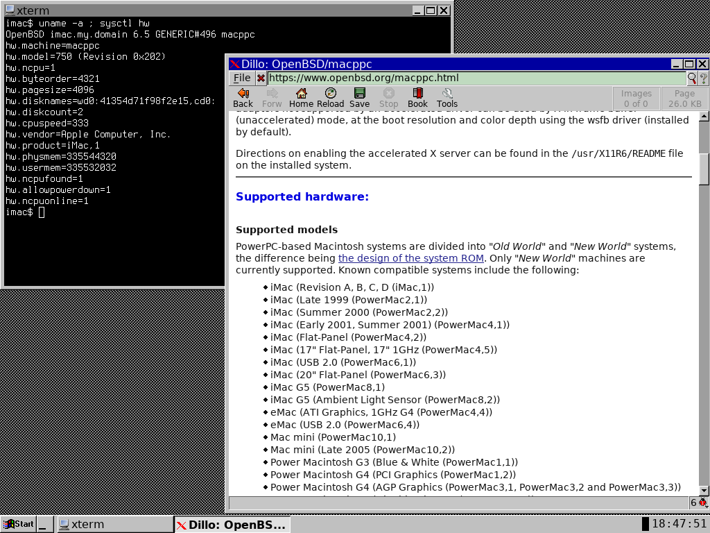Minimize the Dillo window
710x533 pixels.
click(677, 64)
